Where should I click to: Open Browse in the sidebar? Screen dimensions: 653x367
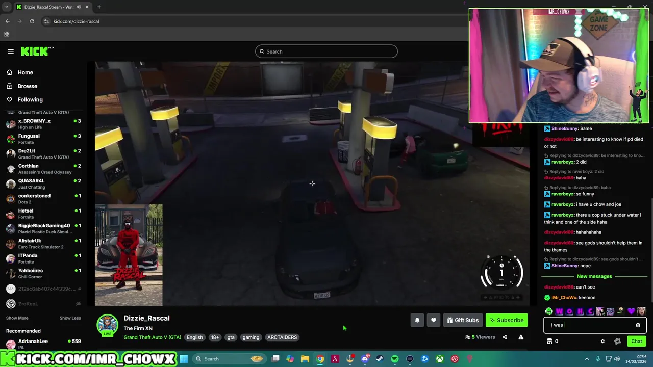click(x=28, y=86)
